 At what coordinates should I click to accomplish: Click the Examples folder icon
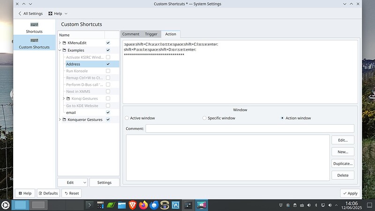pos(64,50)
